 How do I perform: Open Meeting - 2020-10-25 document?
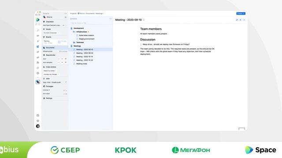85,60
